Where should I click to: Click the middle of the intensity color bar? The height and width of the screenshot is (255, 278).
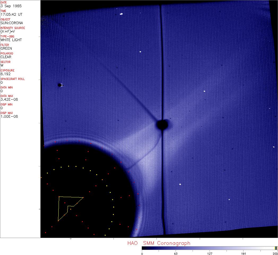[210, 248]
